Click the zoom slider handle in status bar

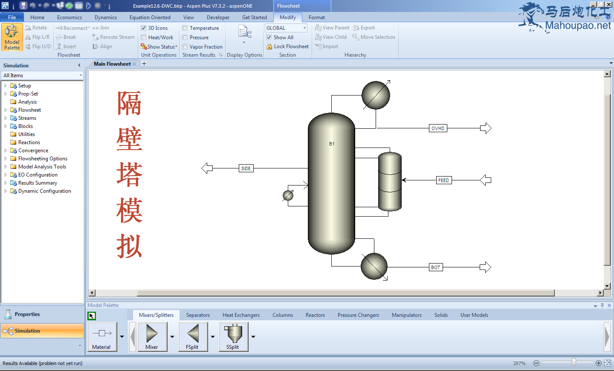574,362
